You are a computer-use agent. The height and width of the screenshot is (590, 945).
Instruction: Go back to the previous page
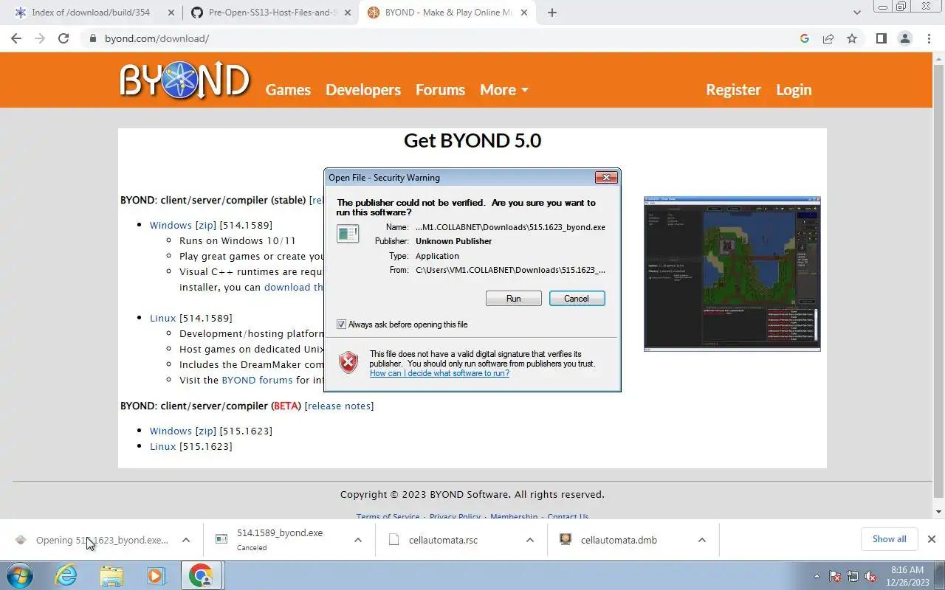(x=16, y=38)
